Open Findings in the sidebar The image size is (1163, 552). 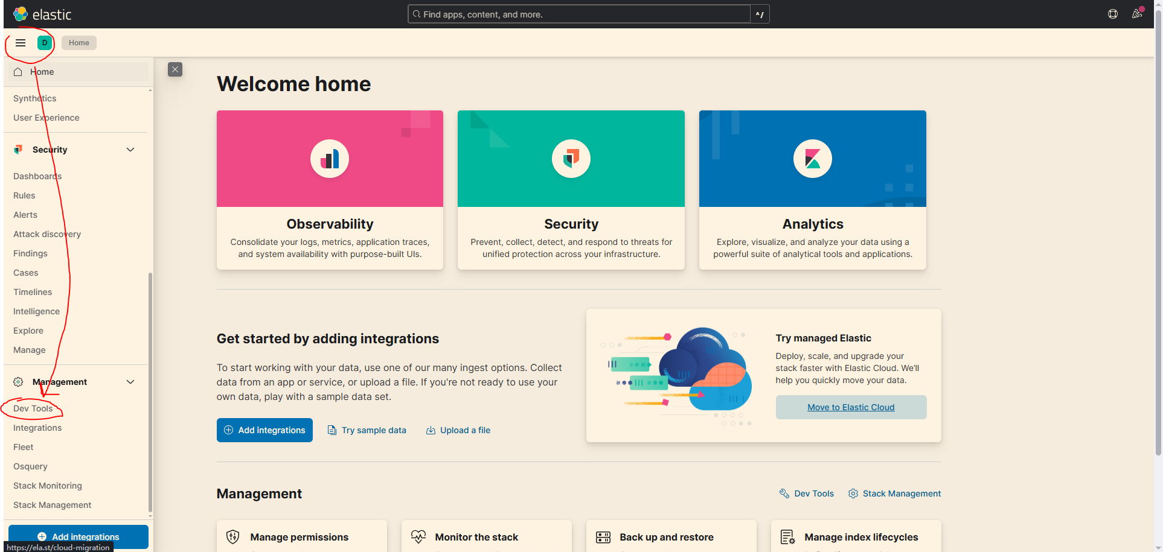[x=30, y=253]
